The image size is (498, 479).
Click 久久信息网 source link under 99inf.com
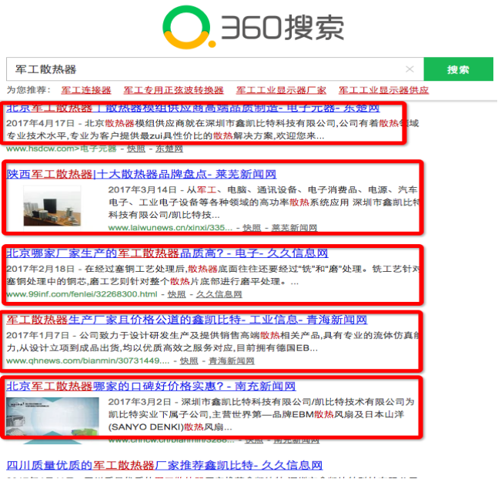point(219,294)
